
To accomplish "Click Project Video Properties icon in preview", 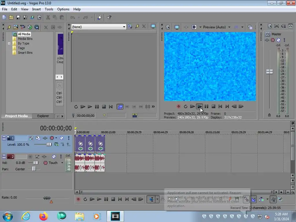I will tap(168, 27).
